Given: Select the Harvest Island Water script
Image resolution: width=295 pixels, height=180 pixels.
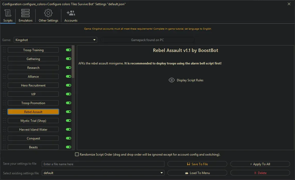Looking at the screenshot, I should pyautogui.click(x=33, y=130).
